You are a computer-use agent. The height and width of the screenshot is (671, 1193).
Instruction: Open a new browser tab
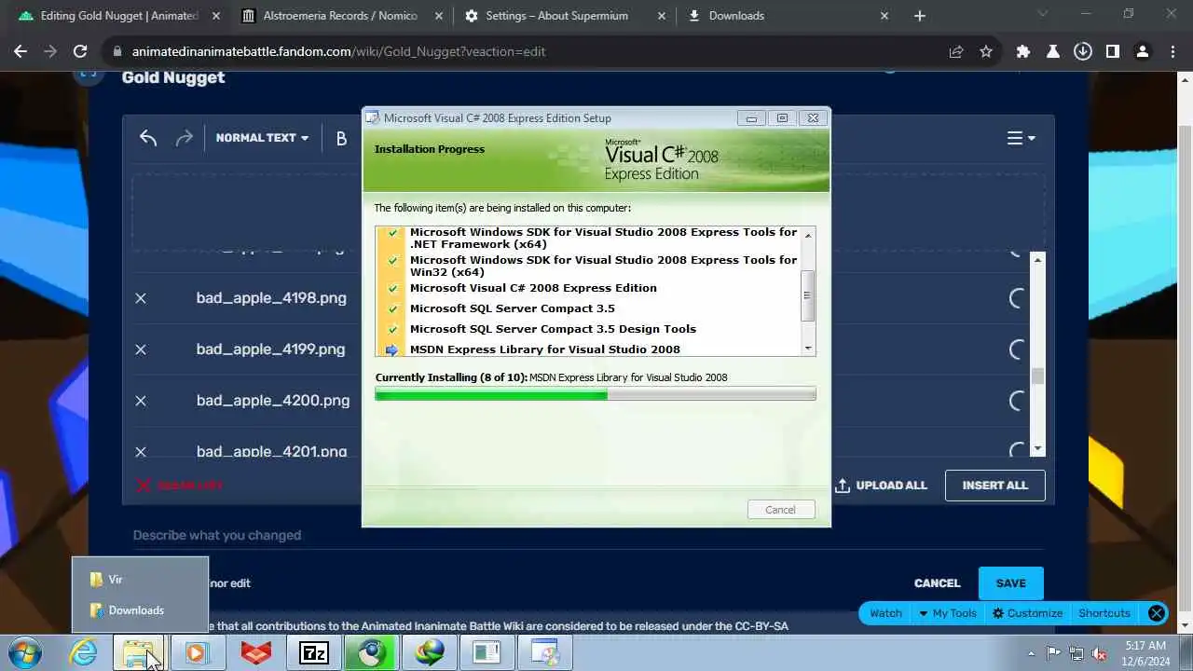[920, 16]
